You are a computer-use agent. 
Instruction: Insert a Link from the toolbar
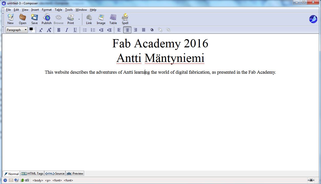tap(89, 19)
